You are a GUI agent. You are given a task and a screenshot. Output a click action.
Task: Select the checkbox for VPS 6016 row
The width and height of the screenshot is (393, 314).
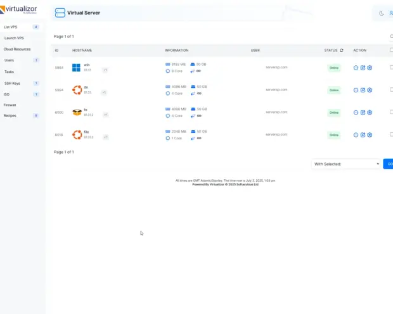coord(391,134)
